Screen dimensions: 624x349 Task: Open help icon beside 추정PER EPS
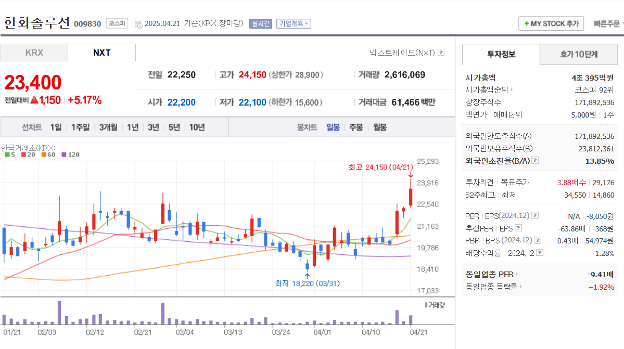(518, 228)
